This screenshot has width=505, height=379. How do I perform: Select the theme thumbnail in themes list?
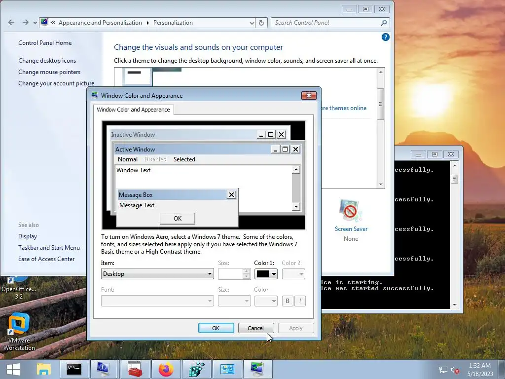(137, 76)
